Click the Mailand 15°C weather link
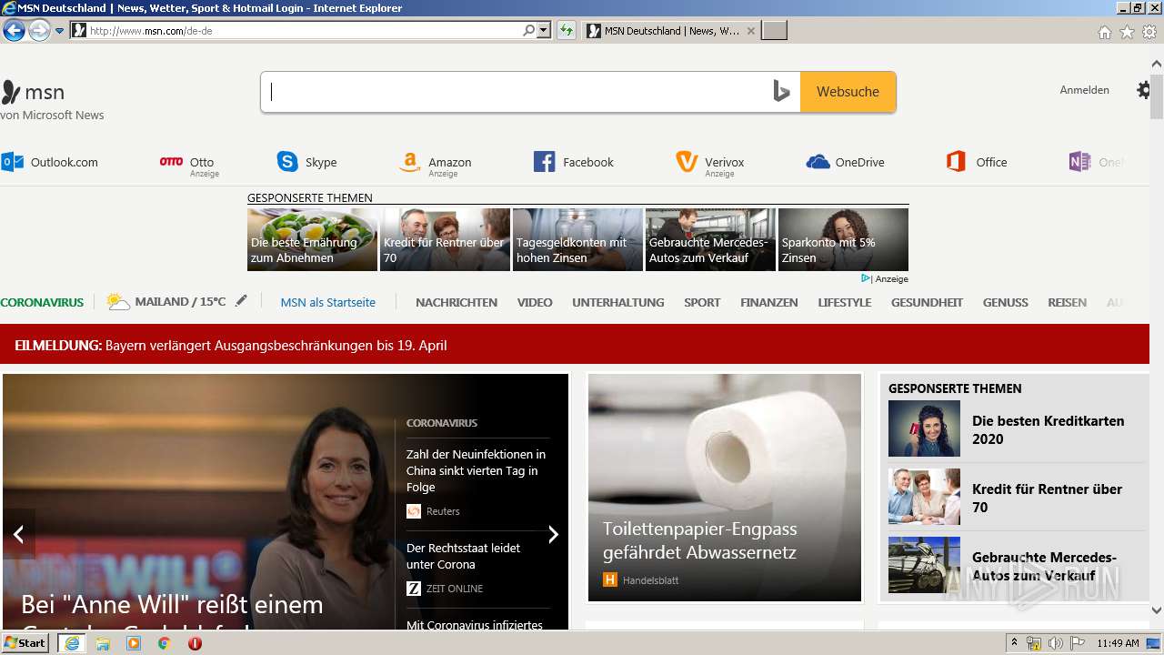Screen dimensions: 1164x655 pyautogui.click(x=166, y=301)
